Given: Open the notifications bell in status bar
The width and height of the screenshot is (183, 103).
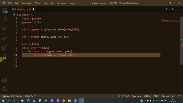Looking at the screenshot, I should coord(179,96).
